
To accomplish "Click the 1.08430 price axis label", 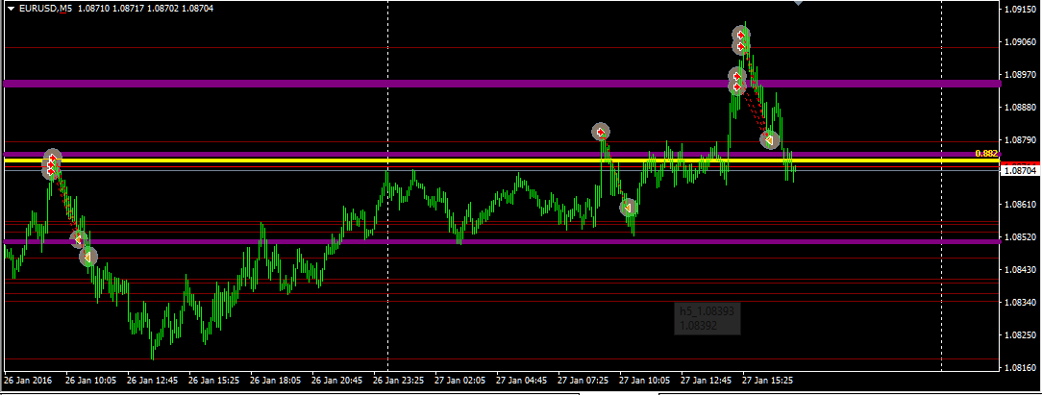I will pos(1022,269).
